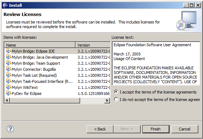Click Finish to start the installation

[x=156, y=129]
